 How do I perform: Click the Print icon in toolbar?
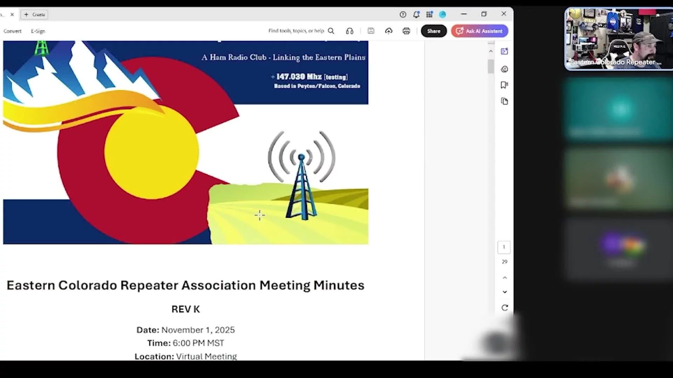pyautogui.click(x=406, y=31)
